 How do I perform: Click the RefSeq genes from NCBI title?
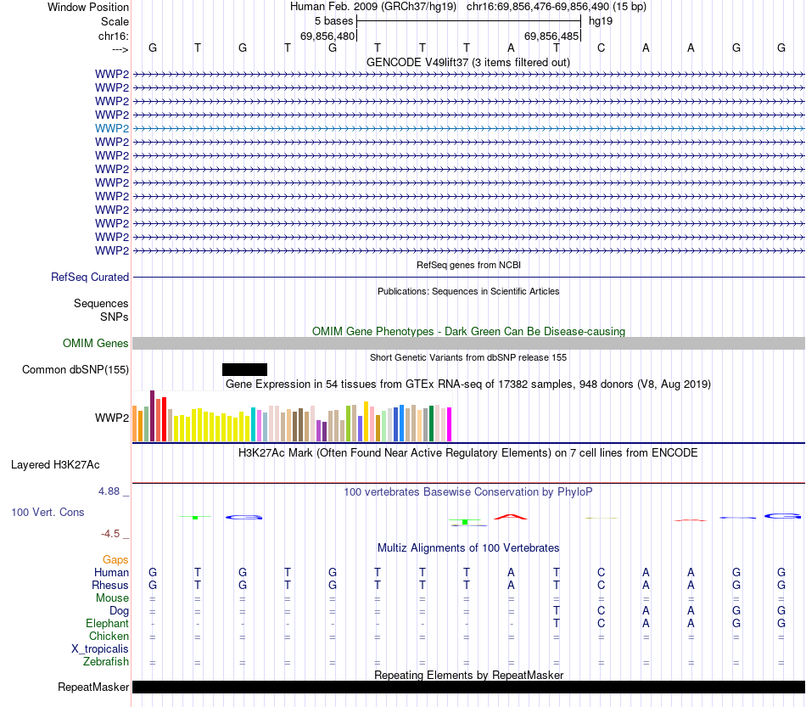coord(468,265)
